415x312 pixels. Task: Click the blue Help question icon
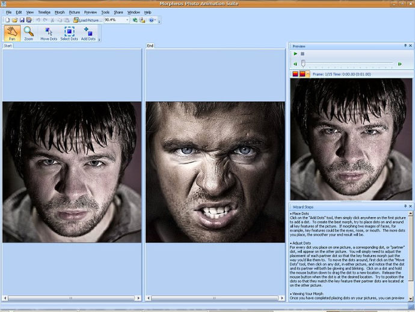point(151,20)
